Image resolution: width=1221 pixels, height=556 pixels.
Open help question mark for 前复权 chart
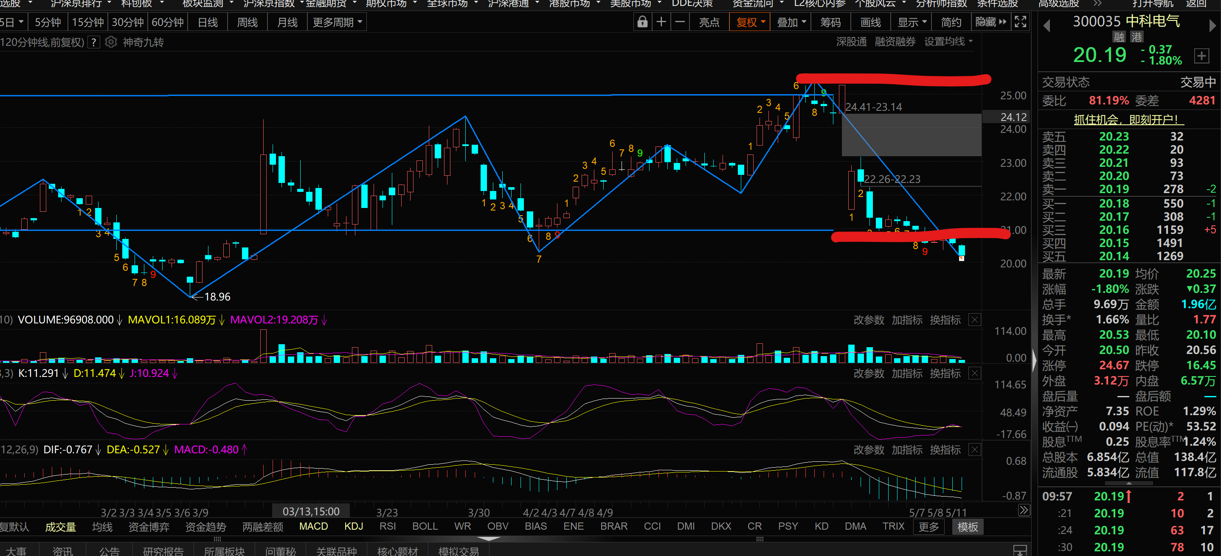click(x=94, y=42)
